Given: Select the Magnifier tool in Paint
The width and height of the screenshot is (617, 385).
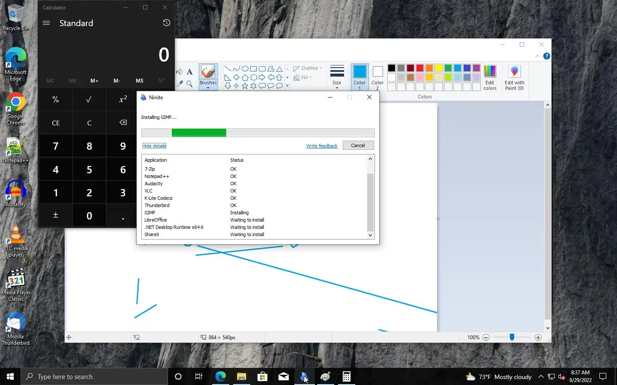Looking at the screenshot, I should point(189,84).
